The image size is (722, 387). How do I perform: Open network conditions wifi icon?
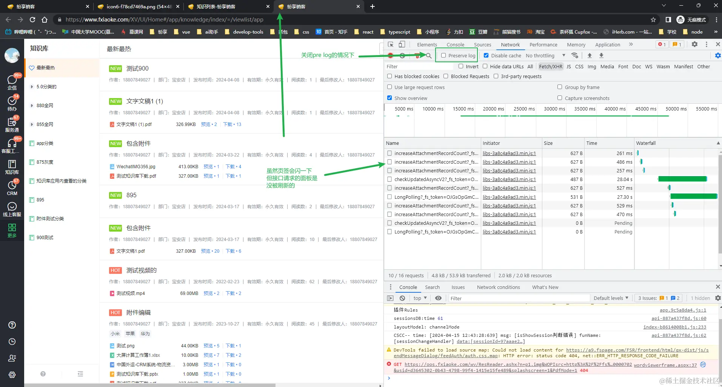coord(575,55)
